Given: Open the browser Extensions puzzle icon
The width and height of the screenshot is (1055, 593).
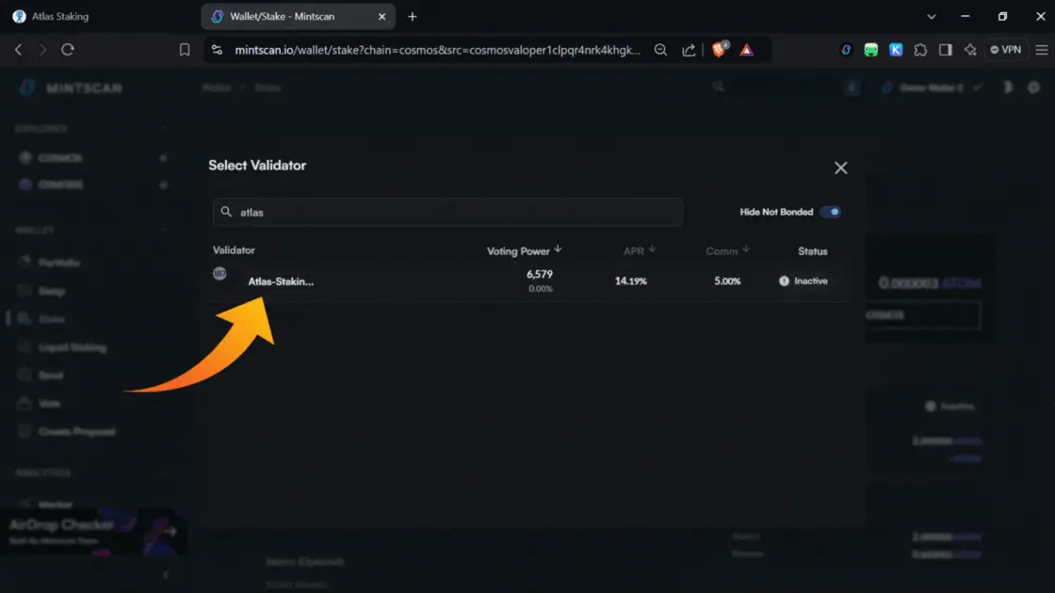Looking at the screenshot, I should click(x=920, y=50).
